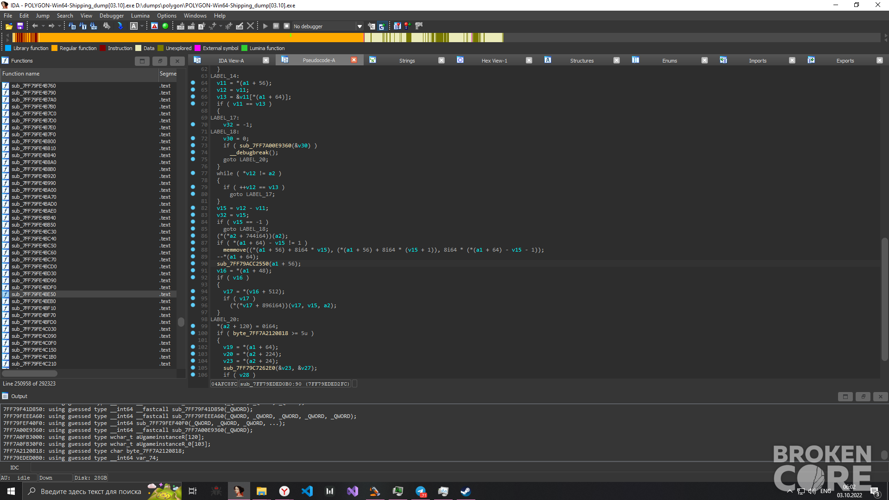This screenshot has height=500, width=889.
Task: Open the Debugger menu
Action: click(x=112, y=16)
